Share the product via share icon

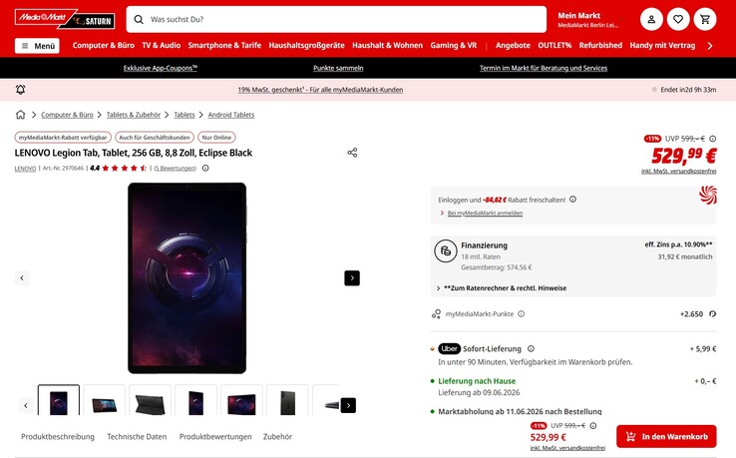352,153
